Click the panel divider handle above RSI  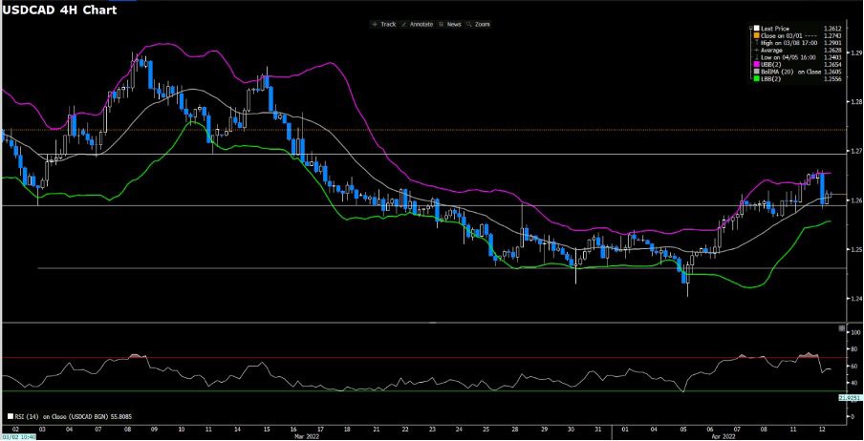point(433,321)
